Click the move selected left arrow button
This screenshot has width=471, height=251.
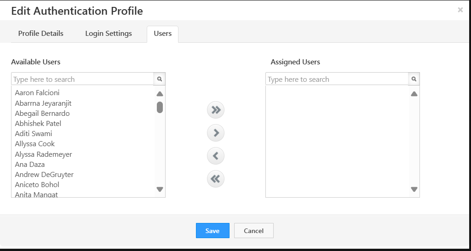(216, 156)
